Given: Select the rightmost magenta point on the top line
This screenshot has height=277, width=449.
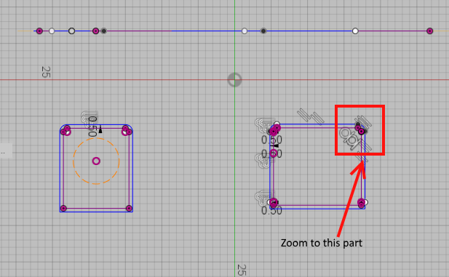Looking at the screenshot, I should (x=429, y=31).
